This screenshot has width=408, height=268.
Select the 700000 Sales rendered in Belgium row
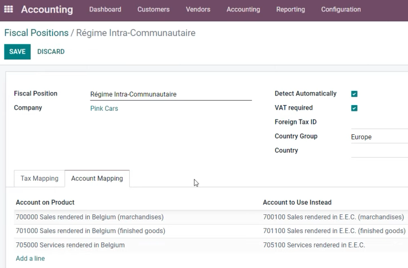[211, 217]
